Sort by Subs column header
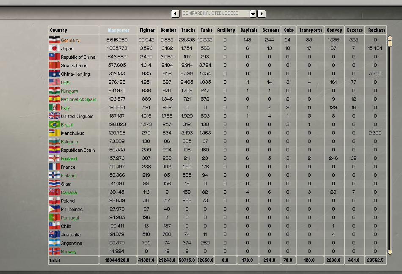The height and width of the screenshot is (274, 402). point(289,30)
